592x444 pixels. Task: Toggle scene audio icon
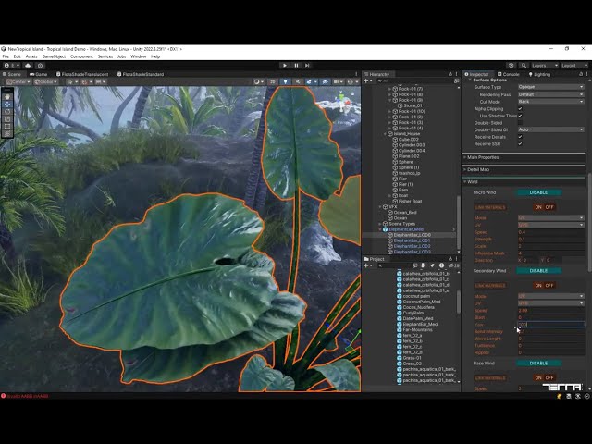click(x=298, y=81)
